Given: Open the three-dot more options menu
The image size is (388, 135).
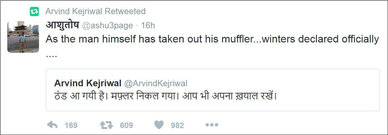Looking at the screenshot, I should (x=212, y=125).
